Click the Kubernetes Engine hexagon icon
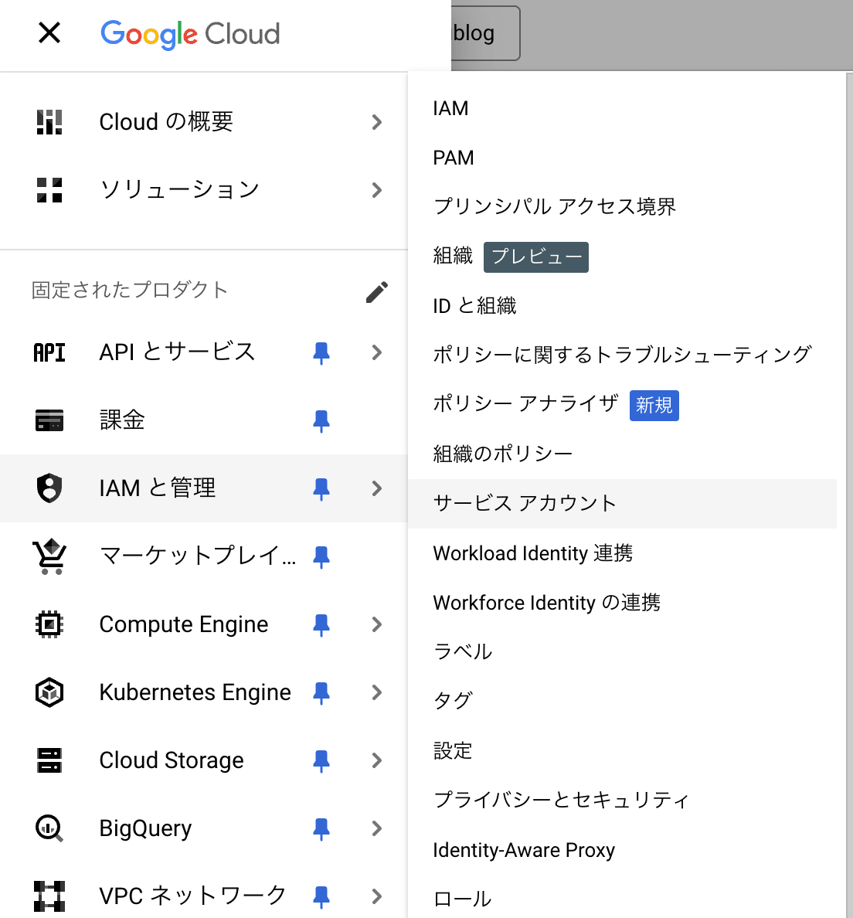Image resolution: width=853 pixels, height=918 pixels. (49, 692)
